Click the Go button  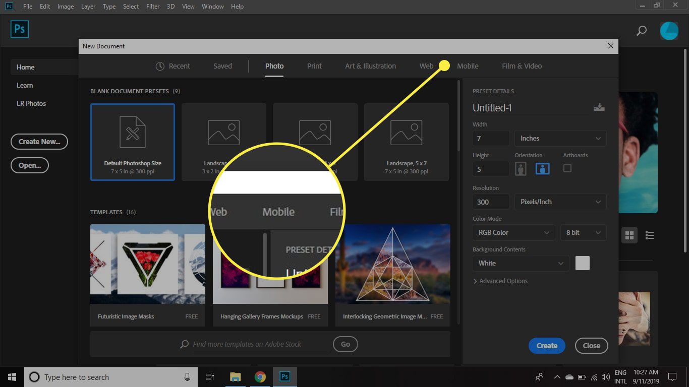point(346,344)
